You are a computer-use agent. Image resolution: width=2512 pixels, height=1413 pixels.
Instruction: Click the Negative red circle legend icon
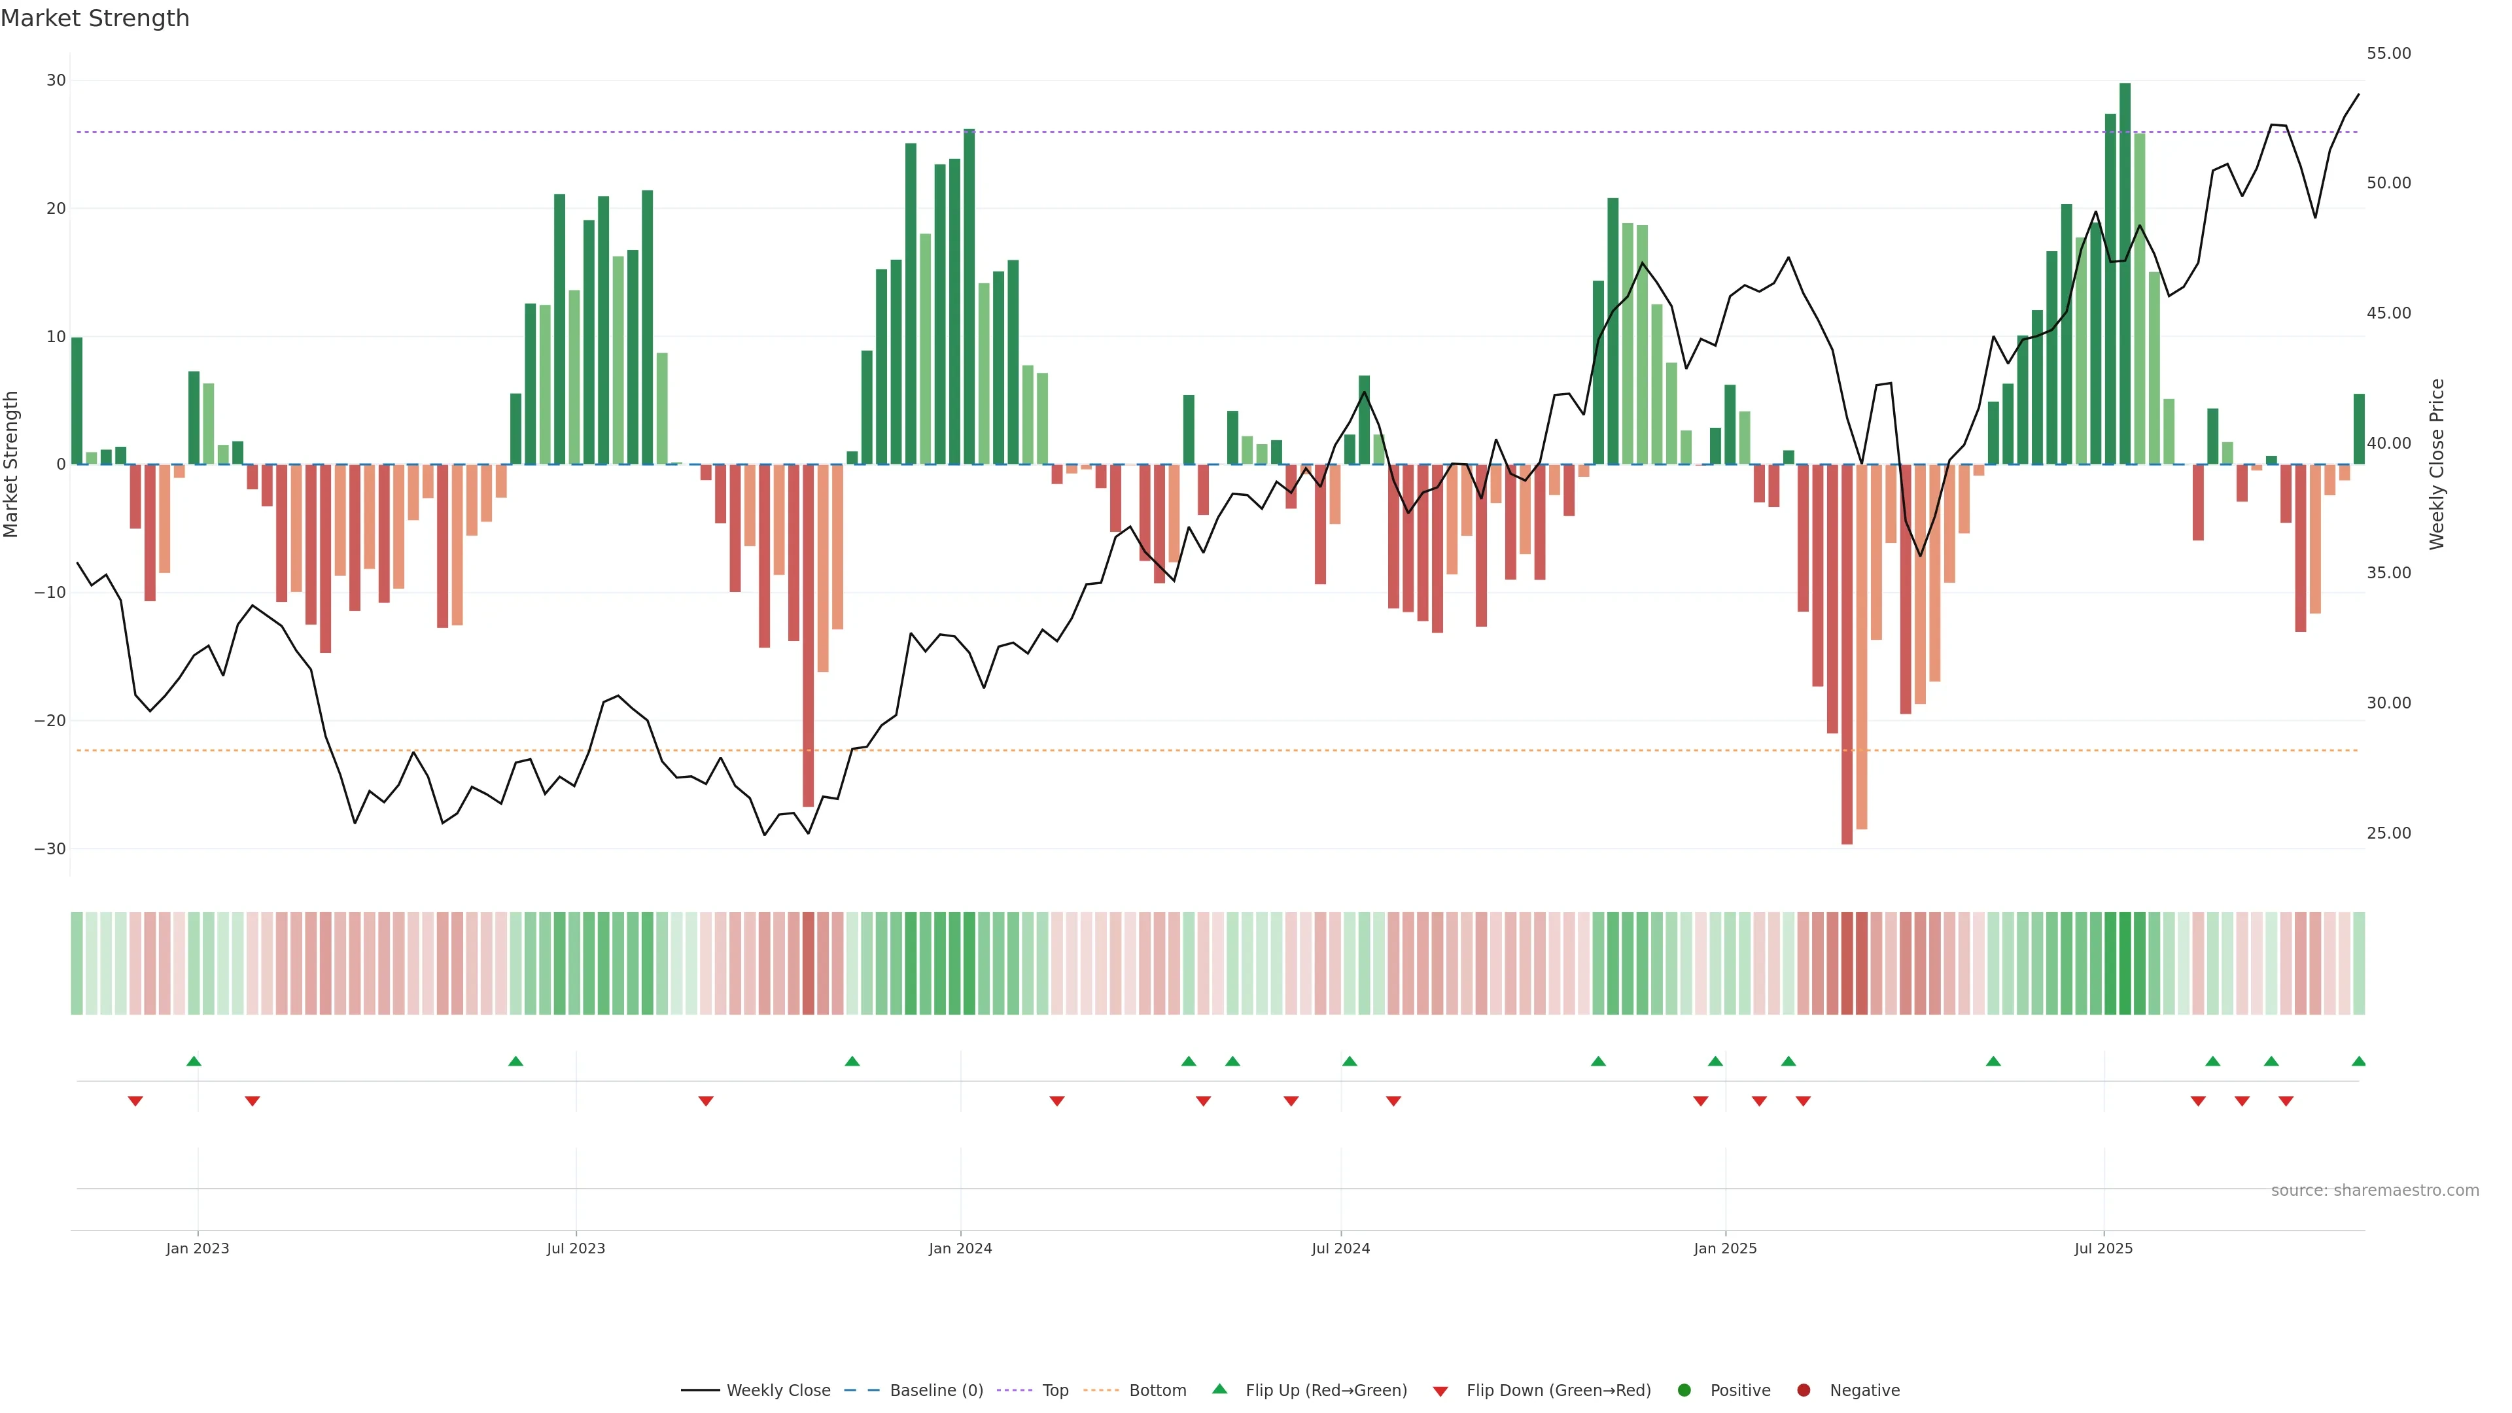coord(1803,1391)
